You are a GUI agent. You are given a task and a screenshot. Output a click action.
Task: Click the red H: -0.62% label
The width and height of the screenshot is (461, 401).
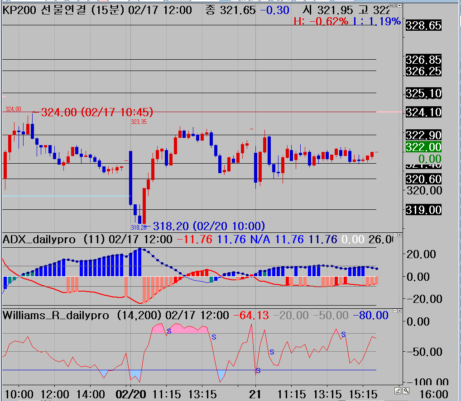pos(321,21)
